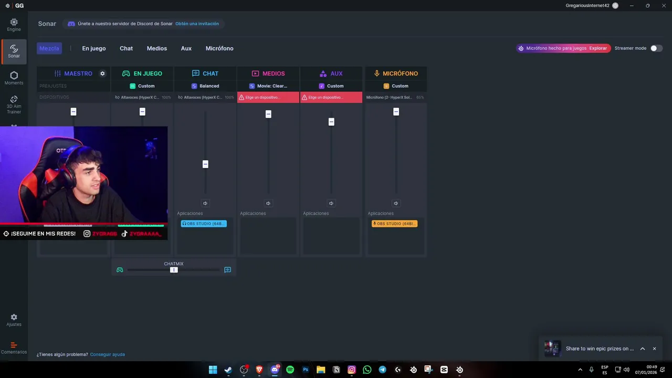The height and width of the screenshot is (378, 672).
Task: Switch to the Aux tab
Action: 186,48
